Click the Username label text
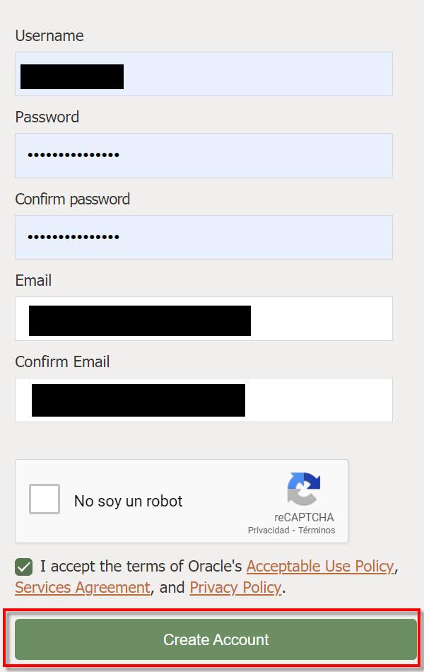Viewport: 424px width, 672px height. 49,36
